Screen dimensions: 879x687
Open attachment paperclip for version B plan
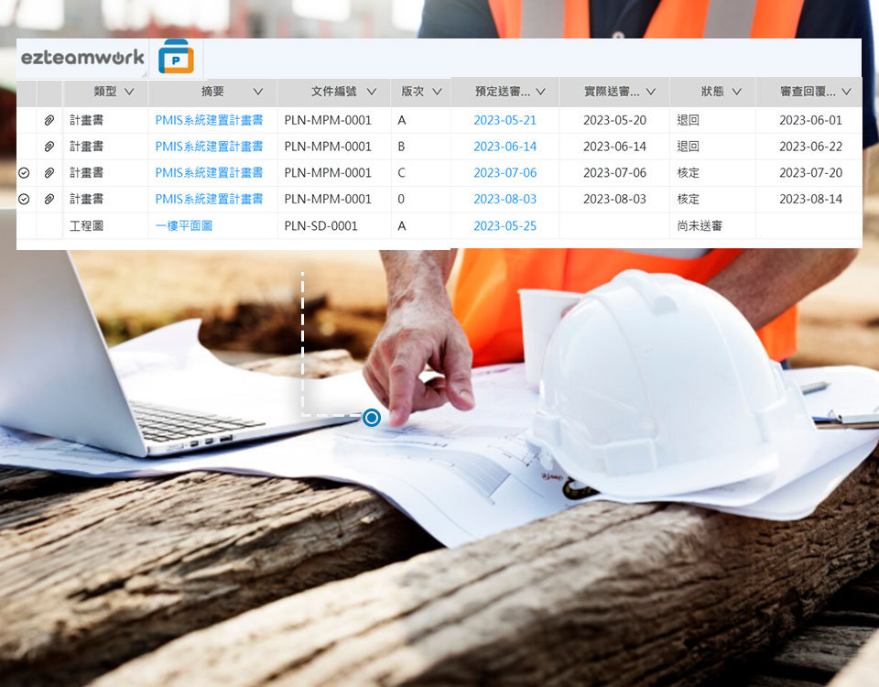49,147
